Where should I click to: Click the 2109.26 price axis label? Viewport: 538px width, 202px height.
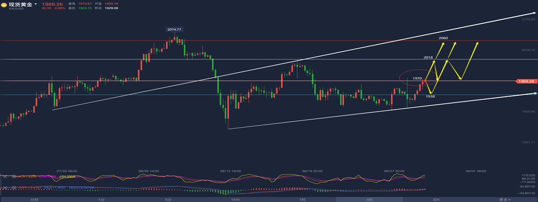[x=528, y=20]
